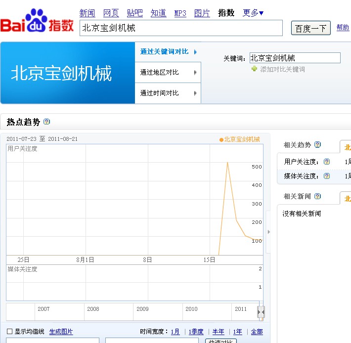The image size is (351, 343).
Task: Go to 贴吧 tab
Action: [x=135, y=13]
